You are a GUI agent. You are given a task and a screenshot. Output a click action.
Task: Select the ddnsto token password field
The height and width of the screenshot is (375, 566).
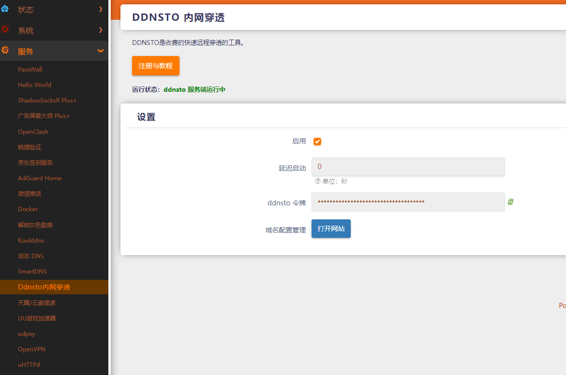tap(408, 202)
